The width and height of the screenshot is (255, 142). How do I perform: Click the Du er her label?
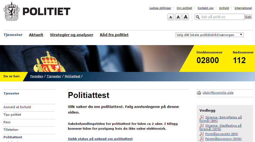tap(12, 76)
